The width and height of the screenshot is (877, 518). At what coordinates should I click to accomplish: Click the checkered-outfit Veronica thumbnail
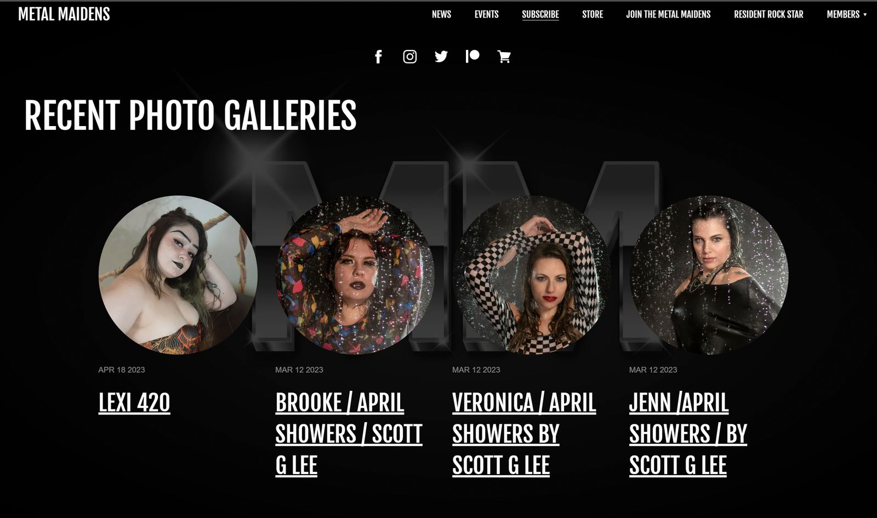[x=532, y=275]
